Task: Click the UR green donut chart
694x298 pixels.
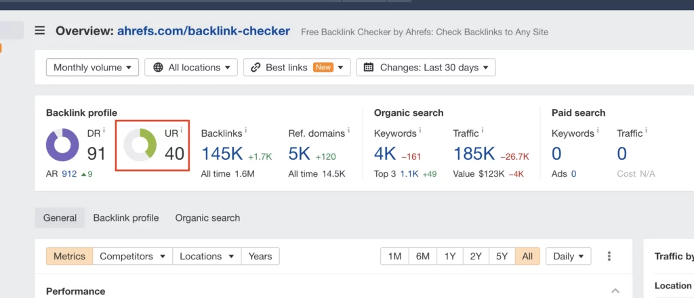Action: (140, 145)
